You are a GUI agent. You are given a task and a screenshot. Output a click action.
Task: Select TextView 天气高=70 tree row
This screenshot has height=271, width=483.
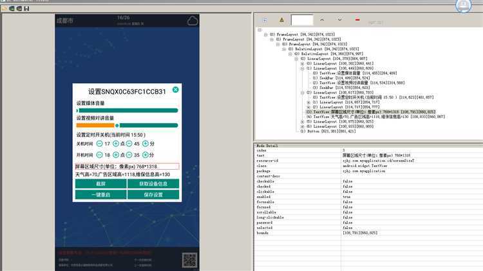click(x=375, y=117)
